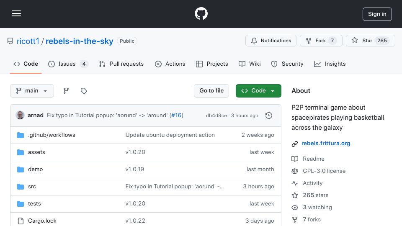Visit rebels.frittura.org website link

[326, 144]
